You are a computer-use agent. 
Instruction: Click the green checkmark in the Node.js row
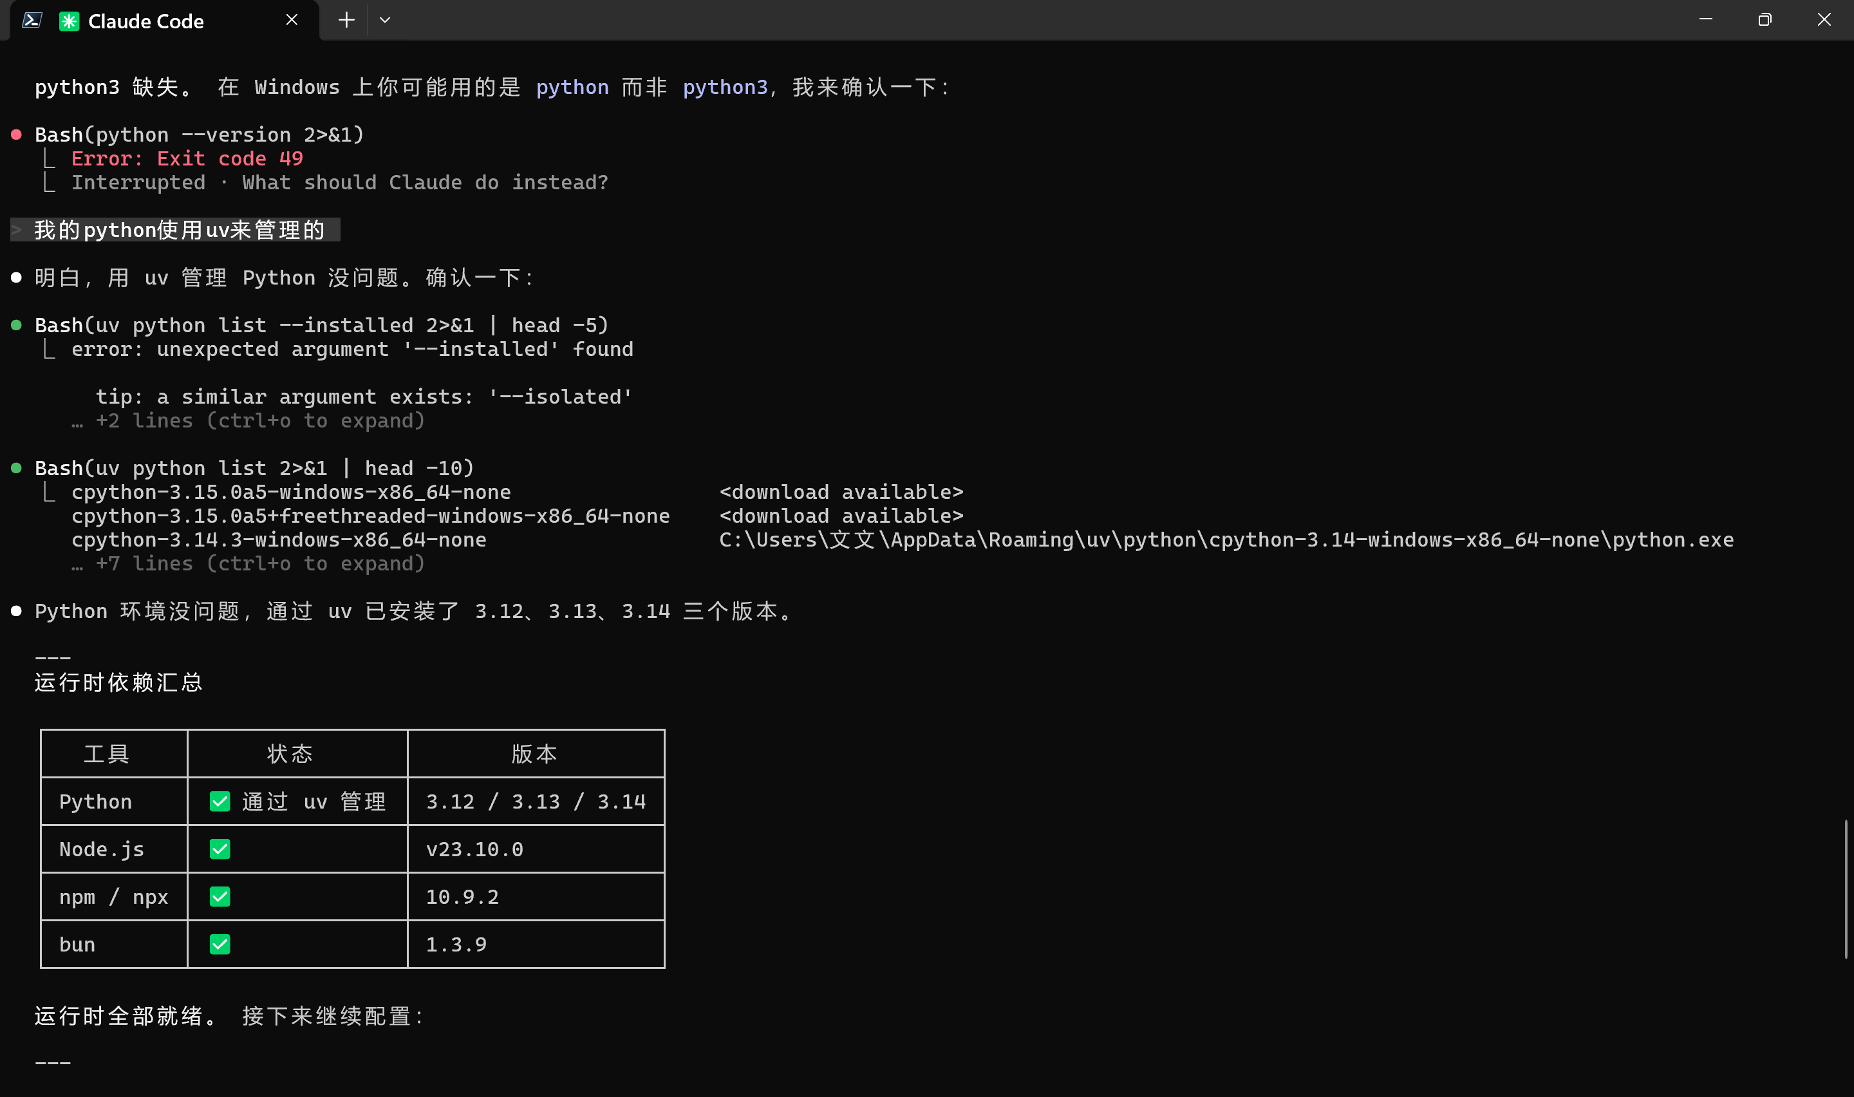[x=220, y=849]
